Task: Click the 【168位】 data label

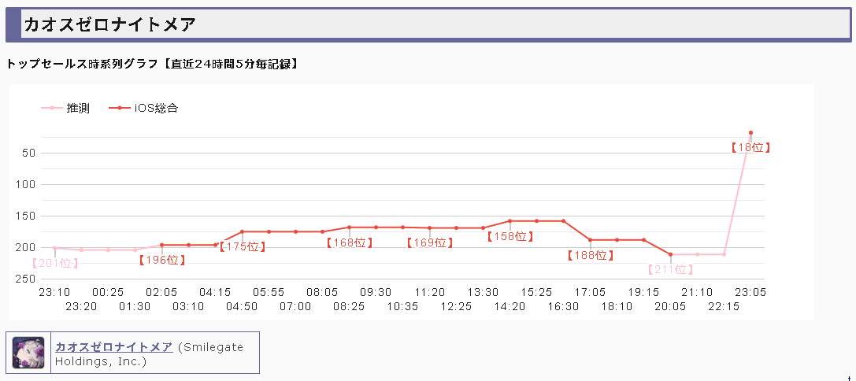Action: tap(350, 243)
